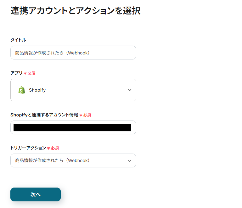Click the 必須 marker beside アプリ
The width and height of the screenshot is (242, 208).
[31, 73]
